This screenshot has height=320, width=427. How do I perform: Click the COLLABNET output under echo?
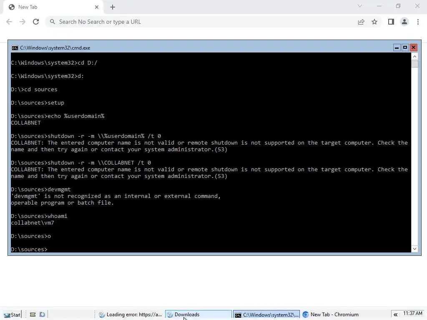(25, 123)
